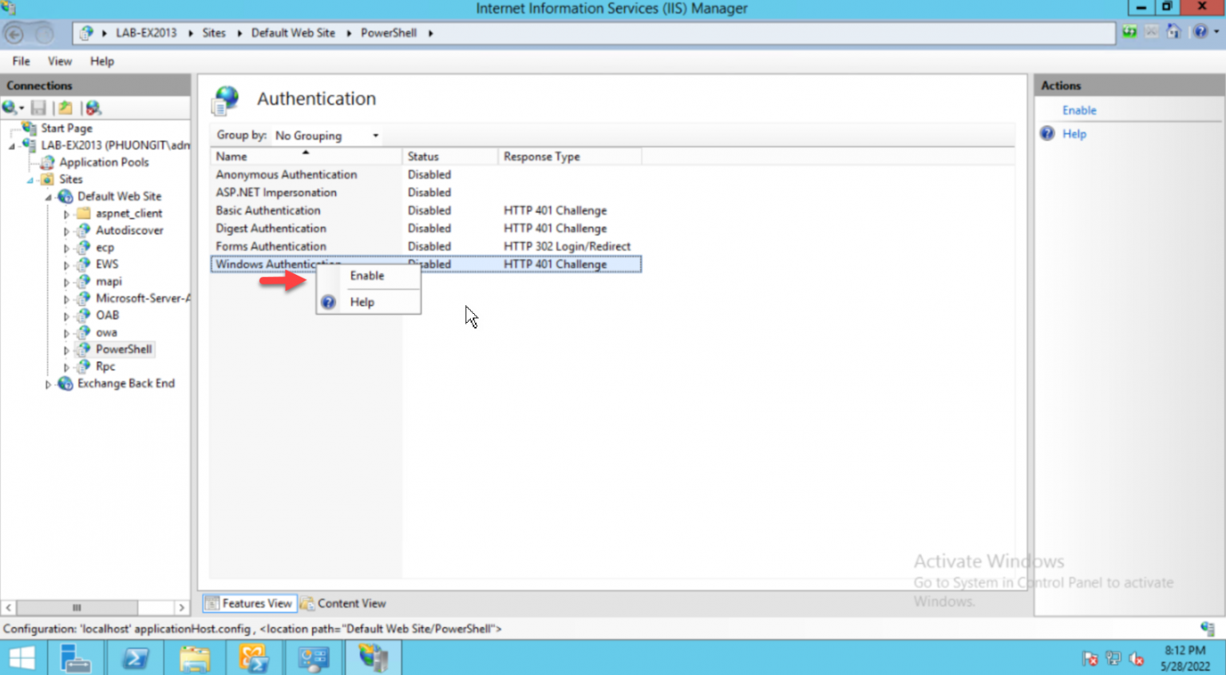Screen dimensions: 1226x675
Task: Open the View menu
Action: coord(59,61)
